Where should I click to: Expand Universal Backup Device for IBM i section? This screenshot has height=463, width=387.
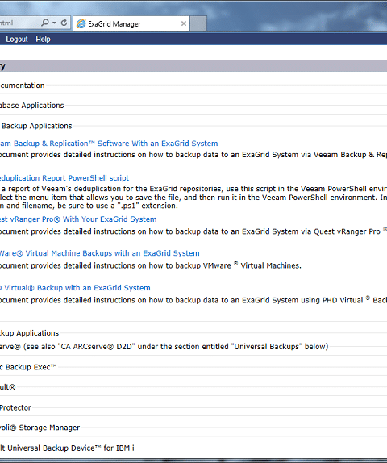67,448
